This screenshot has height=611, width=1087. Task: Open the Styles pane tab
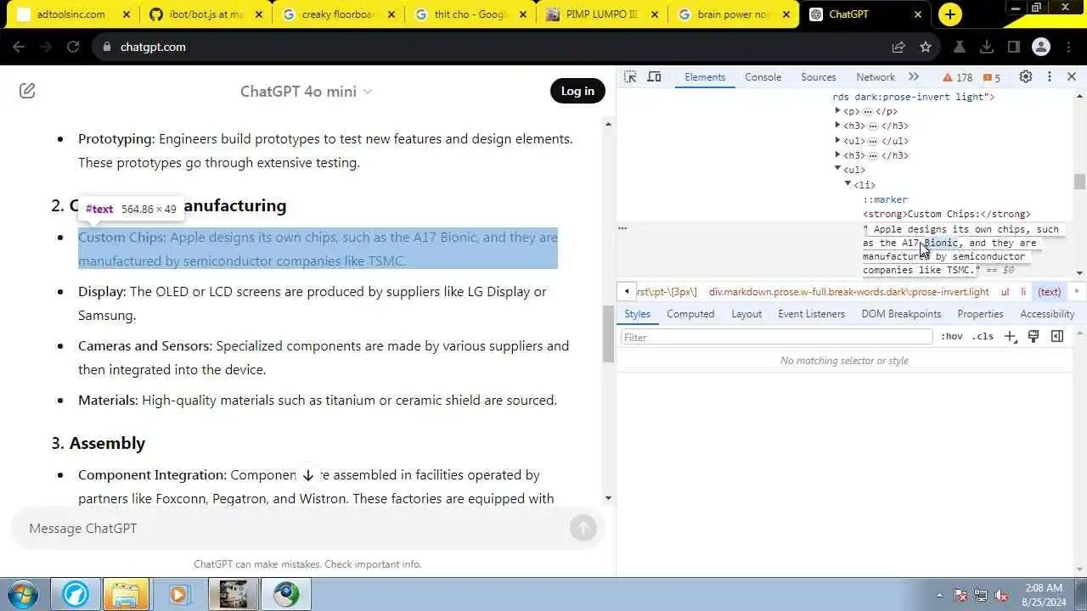[637, 314]
